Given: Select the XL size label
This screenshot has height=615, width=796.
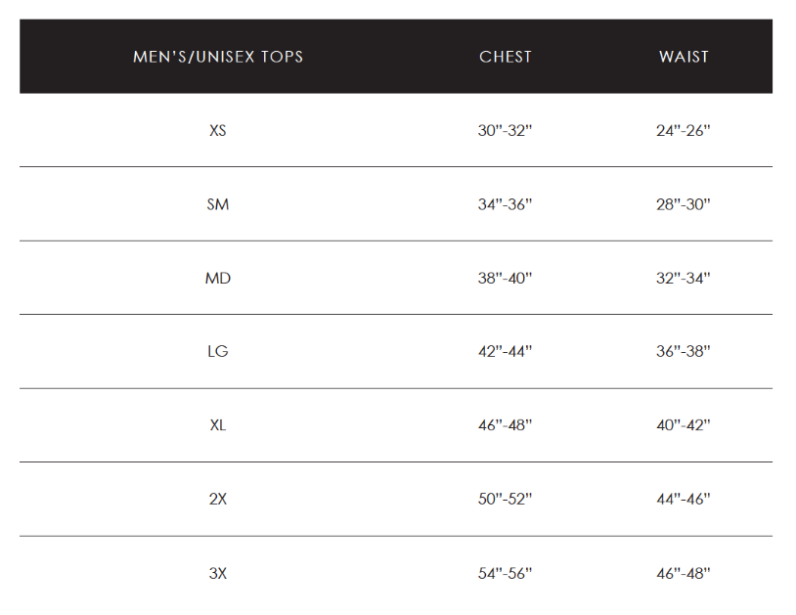Looking at the screenshot, I should (x=218, y=425).
